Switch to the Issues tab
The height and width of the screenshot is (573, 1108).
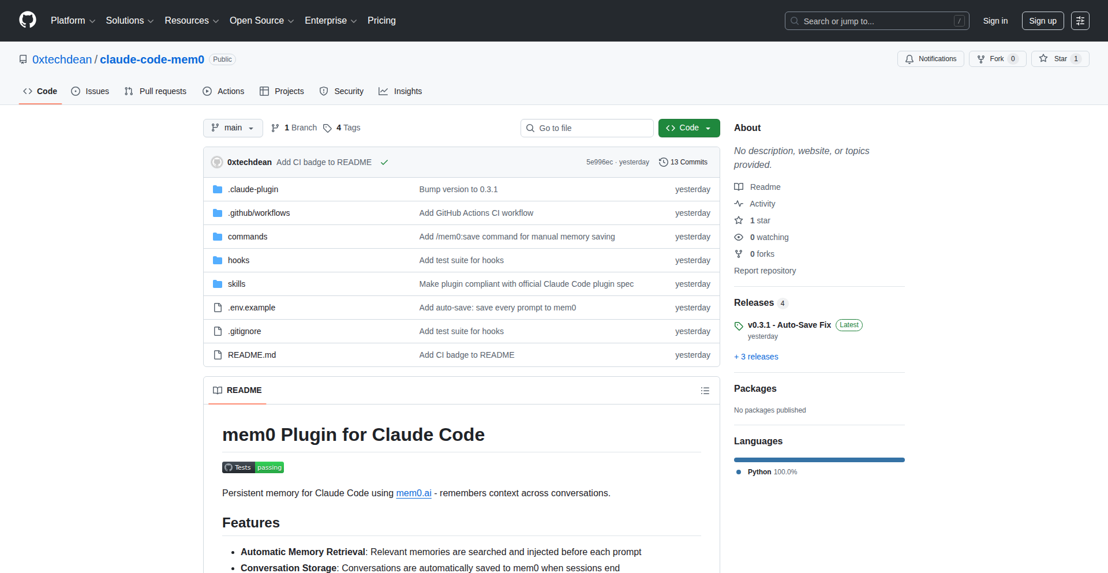pyautogui.click(x=90, y=91)
